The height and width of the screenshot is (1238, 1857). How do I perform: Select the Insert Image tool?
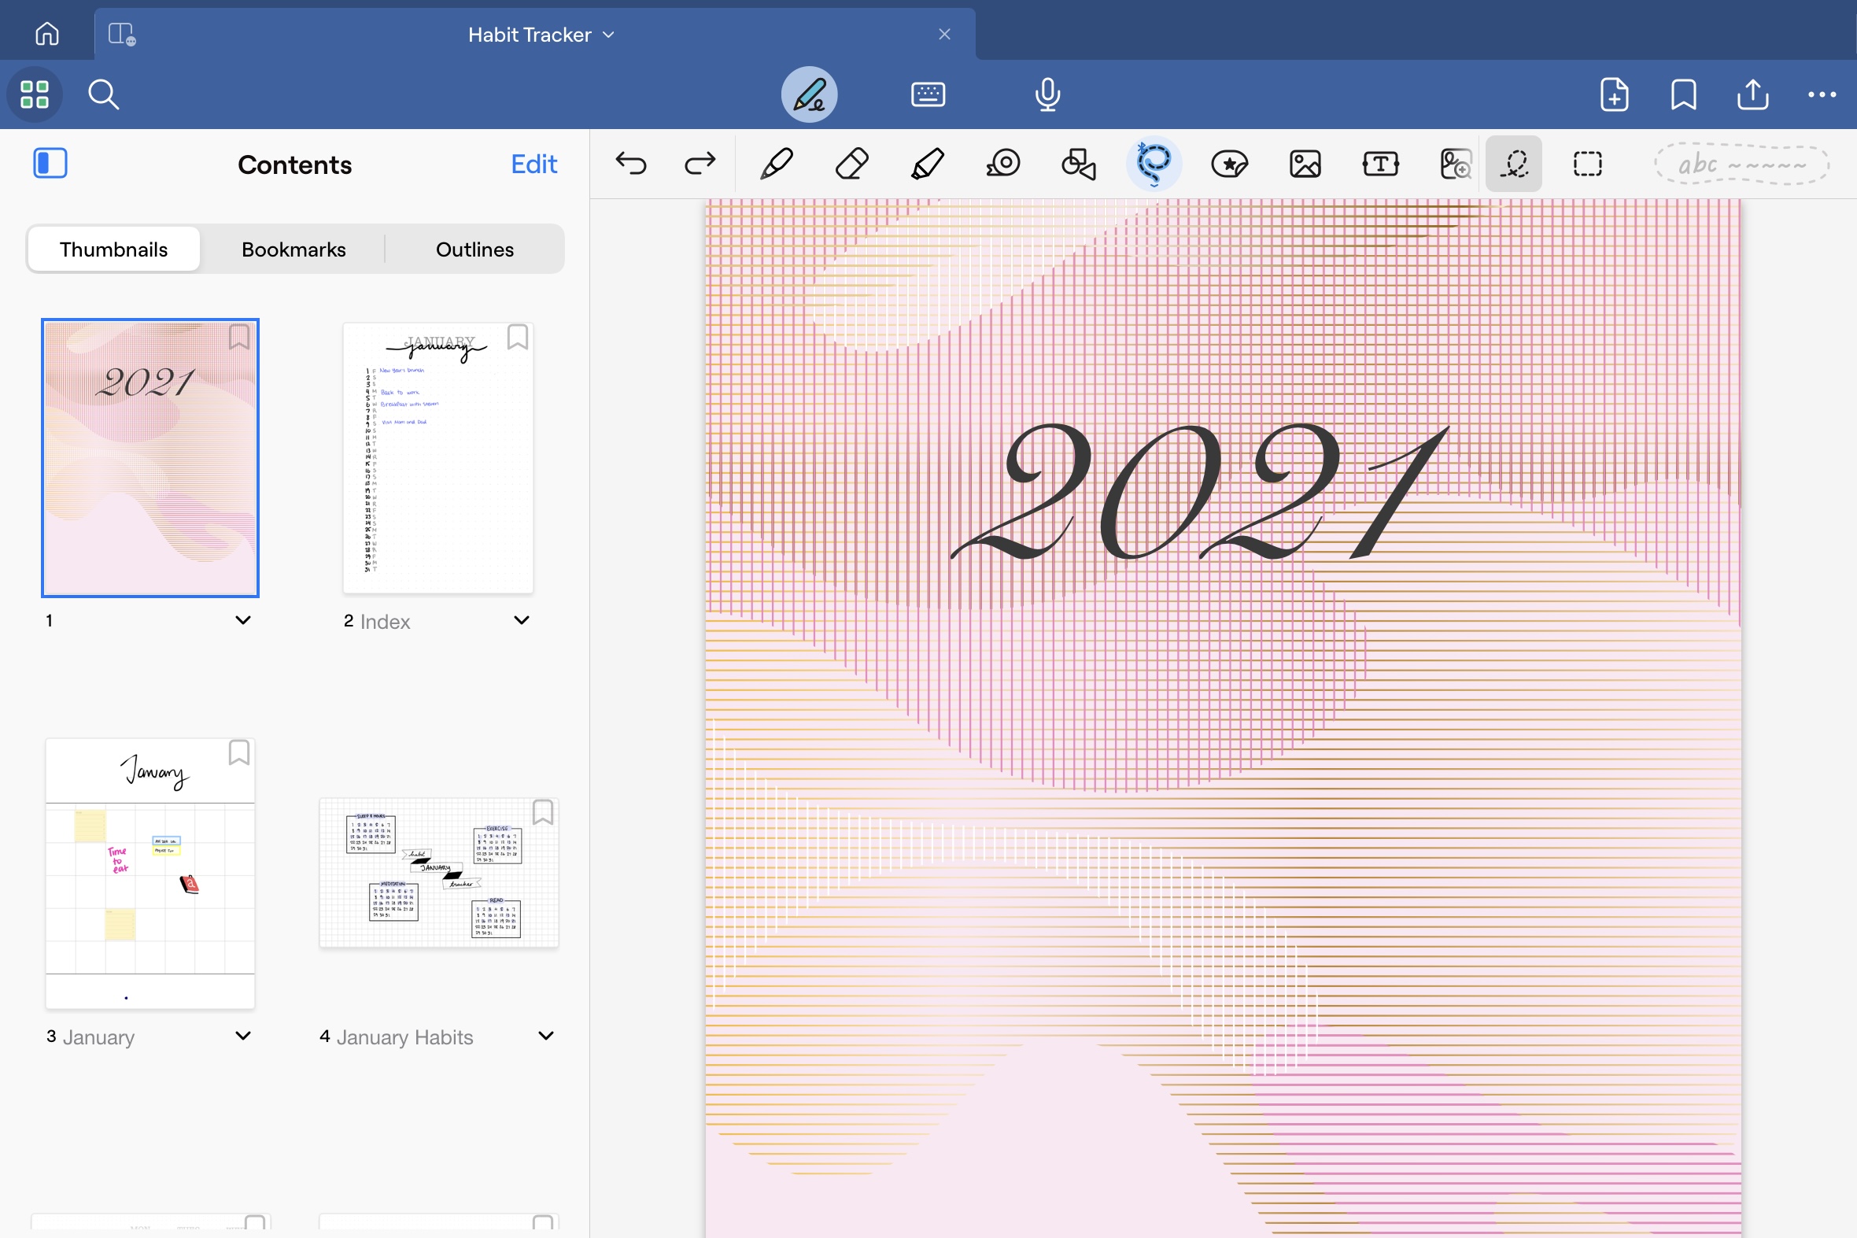pos(1305,164)
